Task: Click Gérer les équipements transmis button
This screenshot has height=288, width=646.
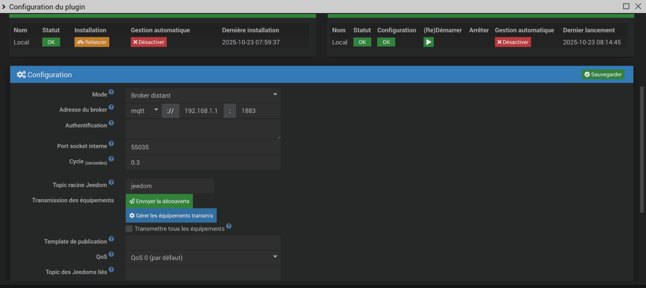Action: coord(171,216)
